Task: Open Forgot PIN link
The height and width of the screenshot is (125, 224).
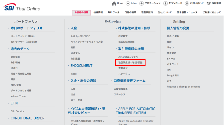Action: 173,76
